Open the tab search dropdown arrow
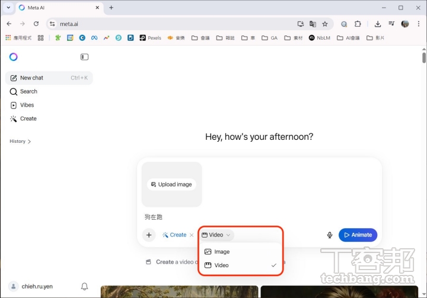Screen dimensions: 427x298 [x=8, y=8]
